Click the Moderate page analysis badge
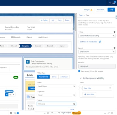117x115 pixels. 76,113
